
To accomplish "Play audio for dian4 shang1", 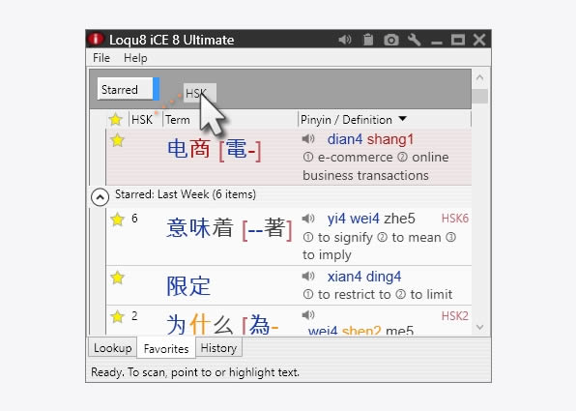I will pos(308,139).
